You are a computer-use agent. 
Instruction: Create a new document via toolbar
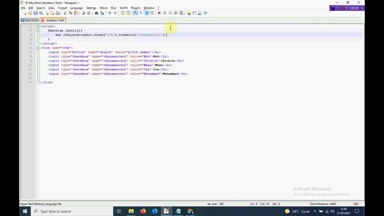(x=25, y=13)
